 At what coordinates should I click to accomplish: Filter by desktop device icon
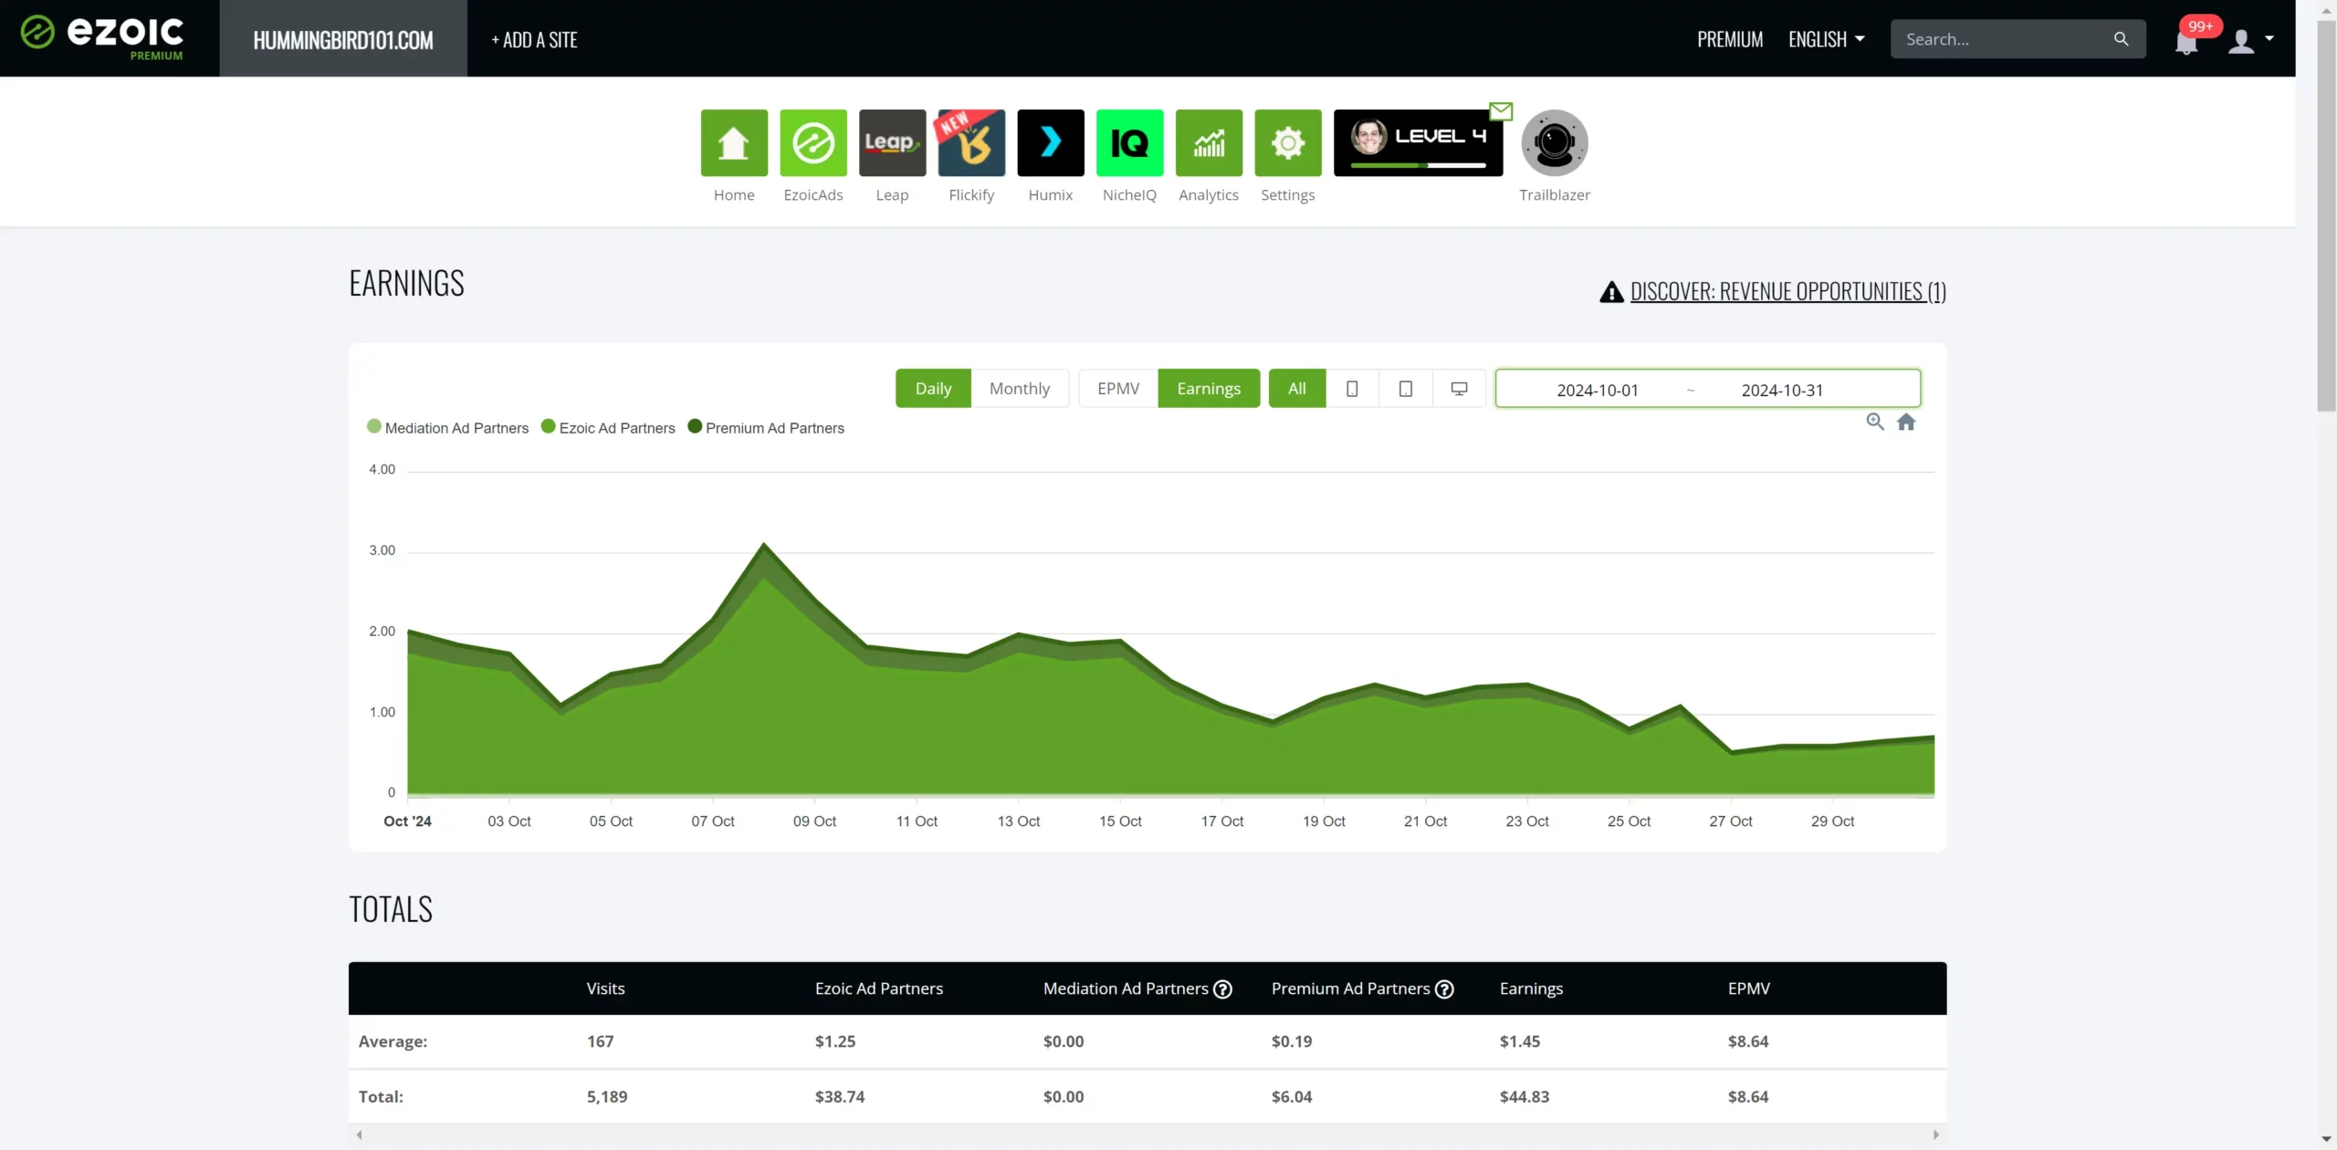click(1460, 389)
